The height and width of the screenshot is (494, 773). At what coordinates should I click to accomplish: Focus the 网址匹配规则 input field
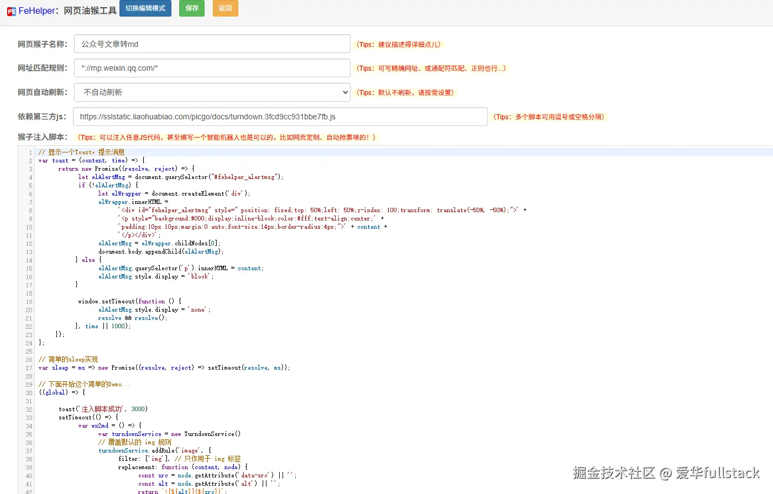coord(212,68)
